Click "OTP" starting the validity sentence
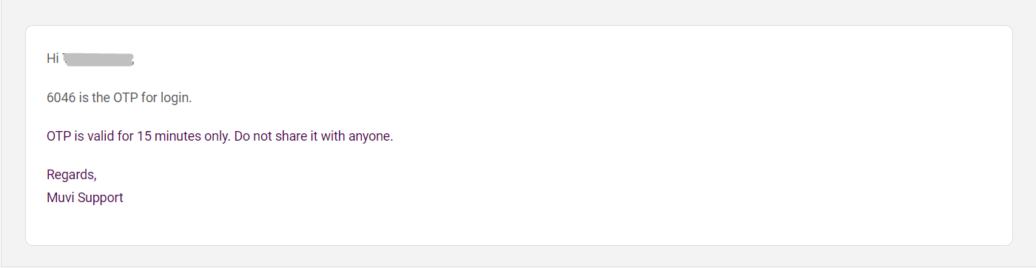The width and height of the screenshot is (1036, 268). [58, 137]
